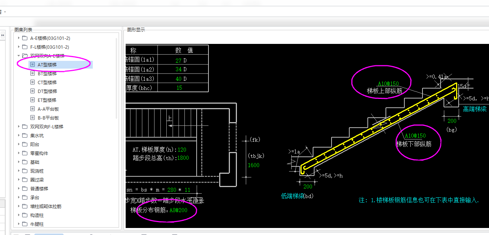Expand the 零星构件 folder arrow

[19, 153]
